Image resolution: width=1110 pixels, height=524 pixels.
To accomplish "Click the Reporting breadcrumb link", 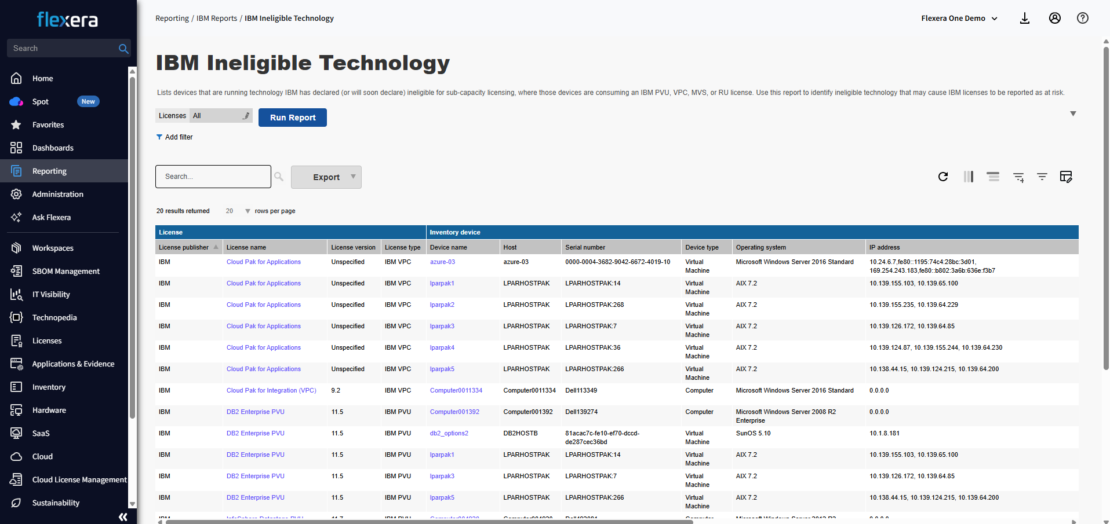I will (172, 19).
